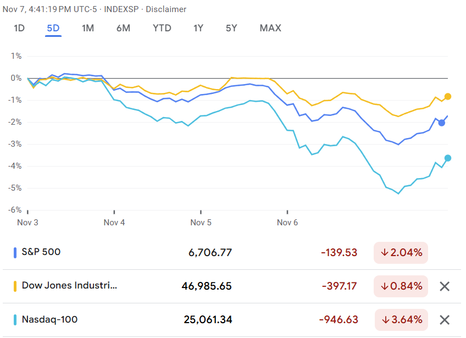The width and height of the screenshot is (466, 338).
Task: Click the yellow Dow Jones endpoint dot
Action: tap(448, 97)
